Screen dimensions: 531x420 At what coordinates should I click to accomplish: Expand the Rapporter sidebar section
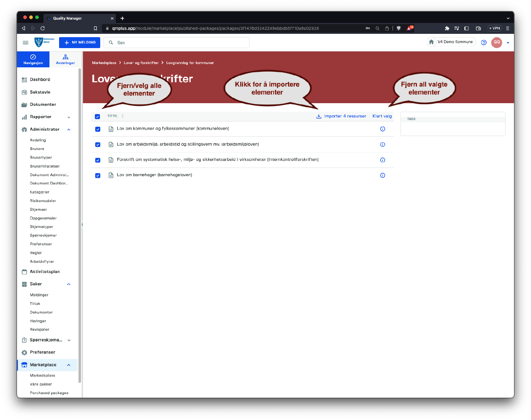69,117
